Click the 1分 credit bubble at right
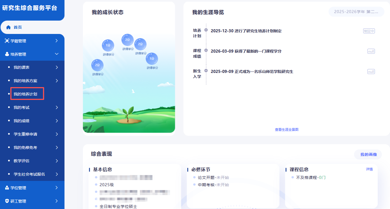The width and height of the screenshot is (390, 209). (152, 59)
